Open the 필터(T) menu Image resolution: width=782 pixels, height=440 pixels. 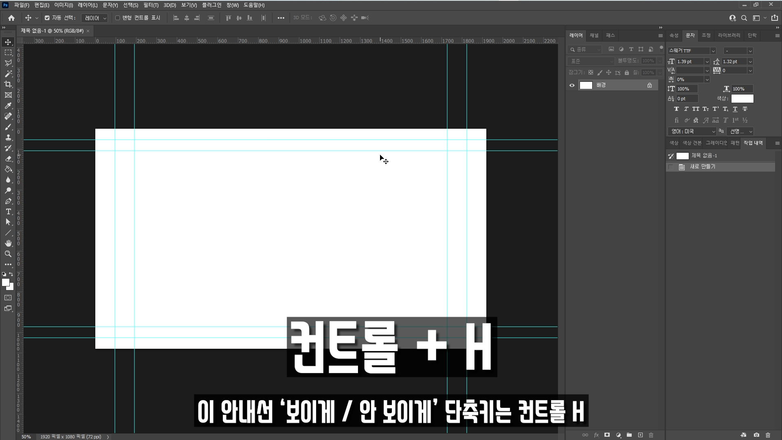[151, 5]
